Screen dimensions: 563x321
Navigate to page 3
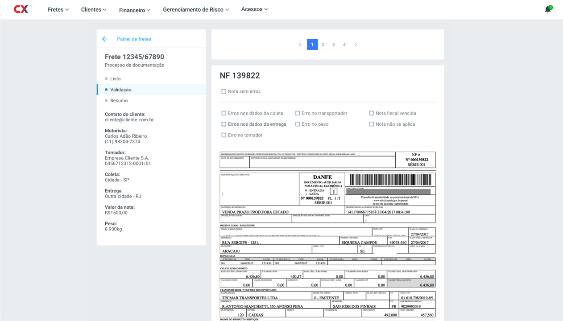click(x=333, y=45)
